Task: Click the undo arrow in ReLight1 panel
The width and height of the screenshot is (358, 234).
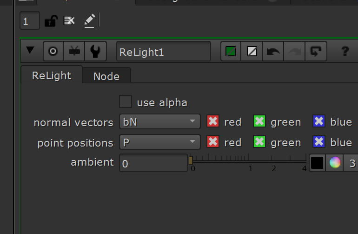Action: [x=273, y=51]
